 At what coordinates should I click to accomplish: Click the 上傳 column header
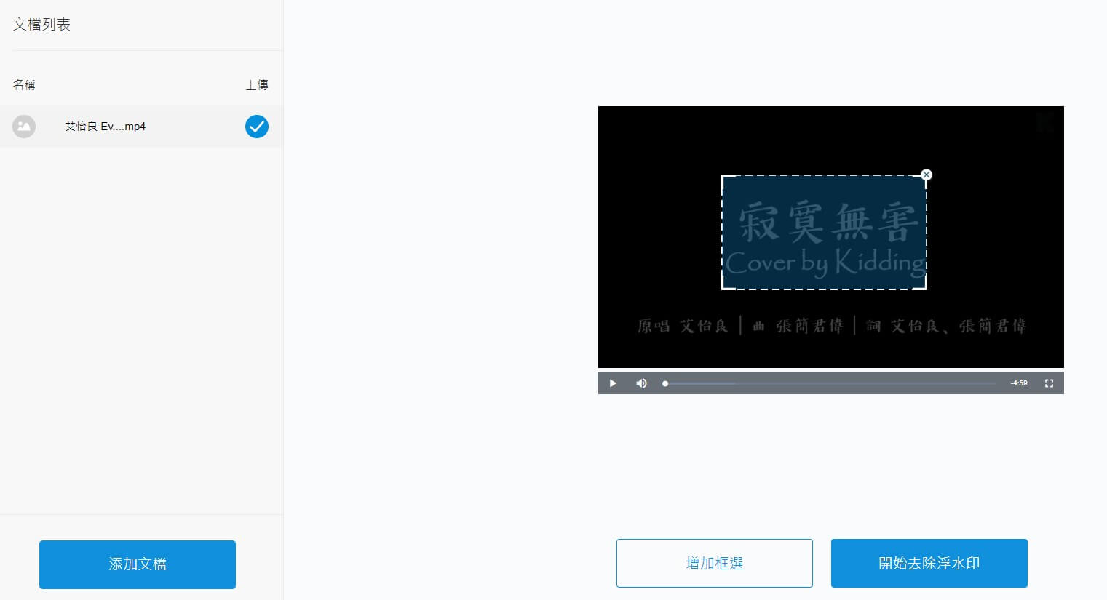pyautogui.click(x=257, y=85)
